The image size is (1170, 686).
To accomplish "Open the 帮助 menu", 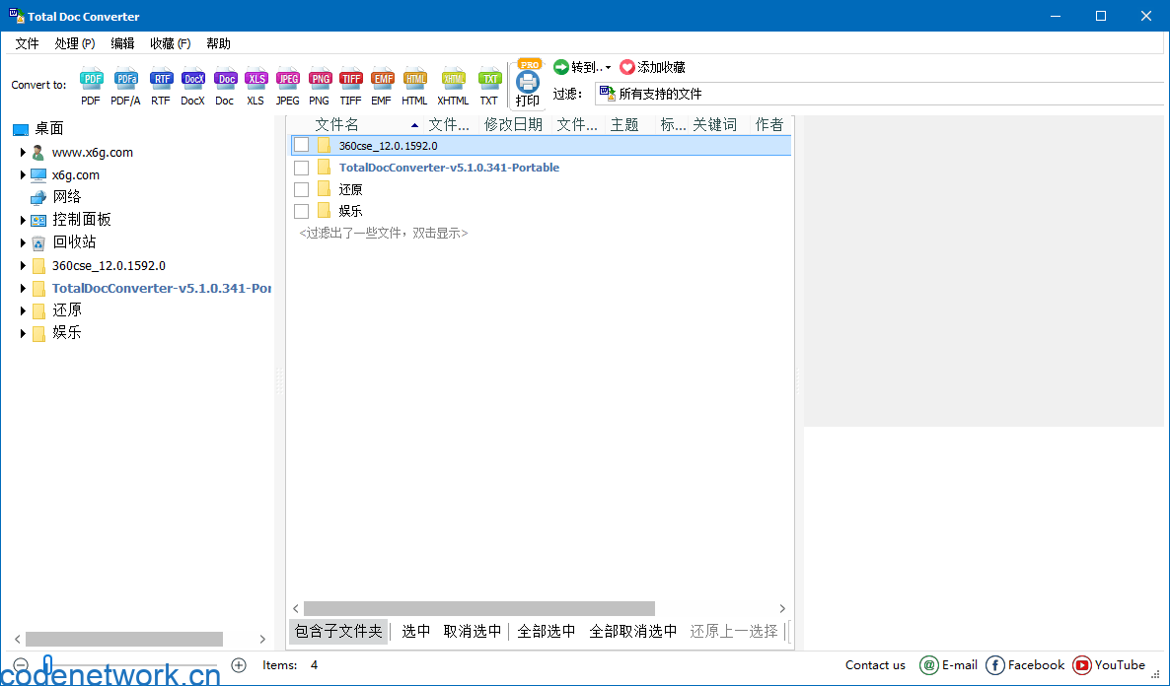I will [x=217, y=43].
